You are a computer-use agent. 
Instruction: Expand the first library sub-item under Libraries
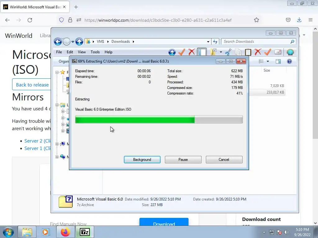(63, 111)
